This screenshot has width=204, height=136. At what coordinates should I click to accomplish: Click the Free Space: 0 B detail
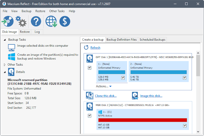[x=18, y=93]
